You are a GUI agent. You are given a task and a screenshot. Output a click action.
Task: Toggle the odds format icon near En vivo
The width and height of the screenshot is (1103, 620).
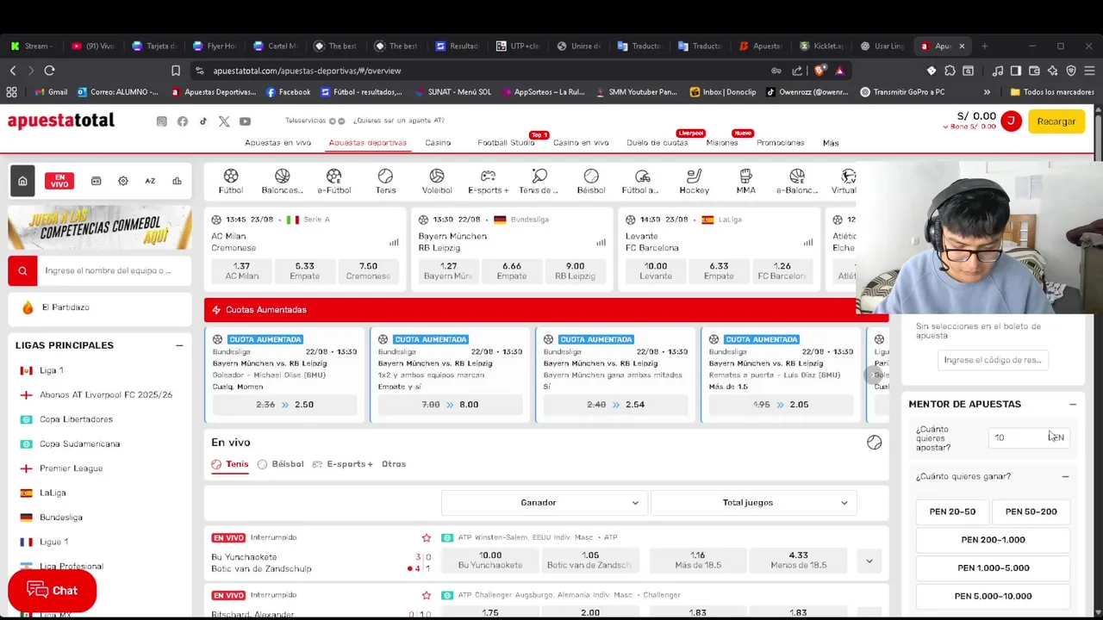(x=874, y=442)
